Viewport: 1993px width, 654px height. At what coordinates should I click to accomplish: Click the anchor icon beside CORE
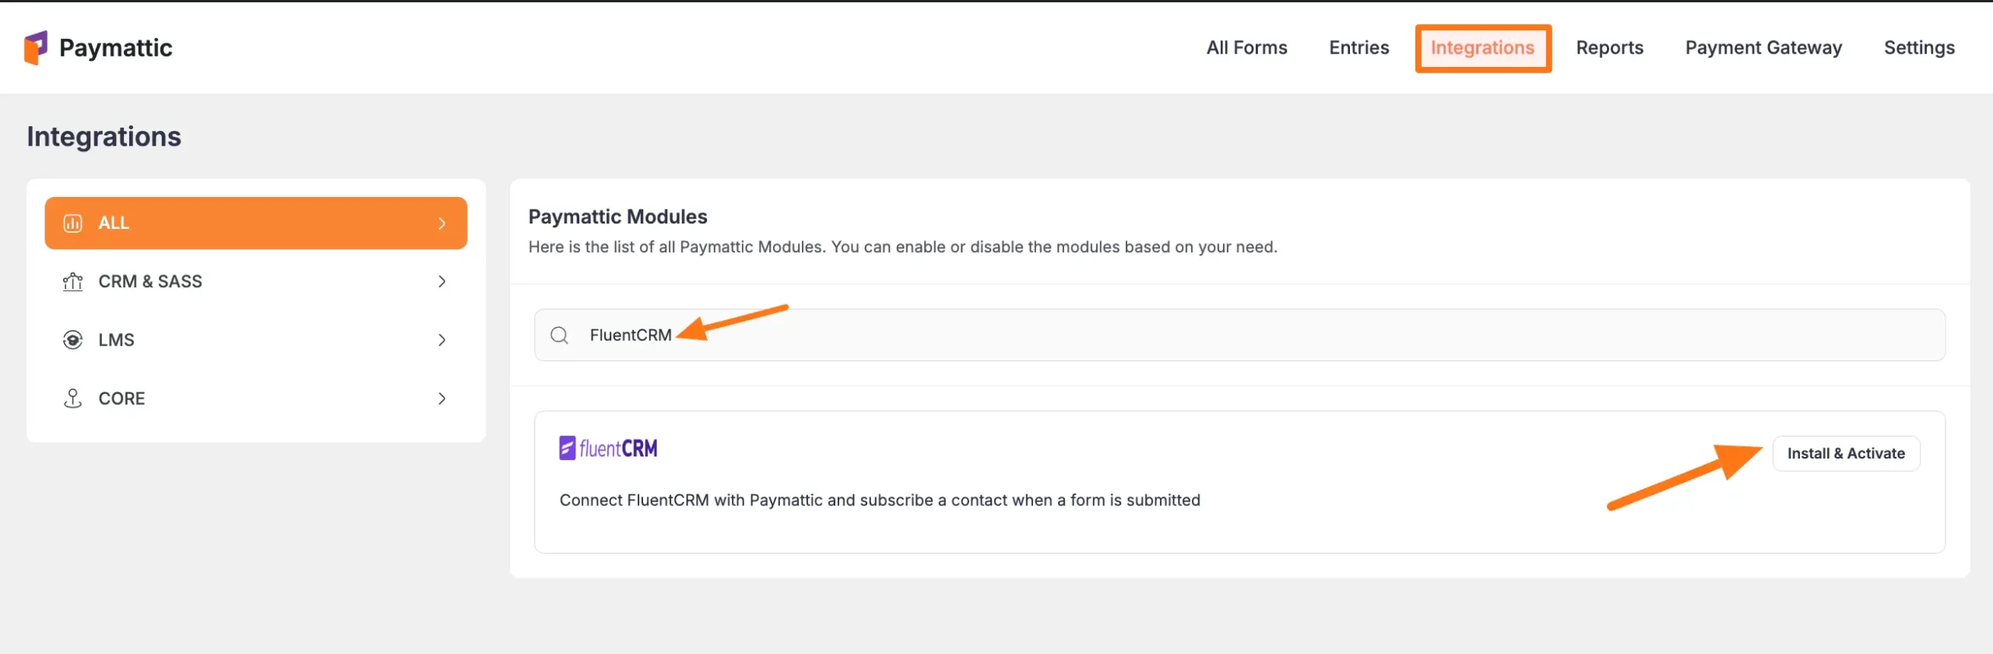[x=72, y=398]
